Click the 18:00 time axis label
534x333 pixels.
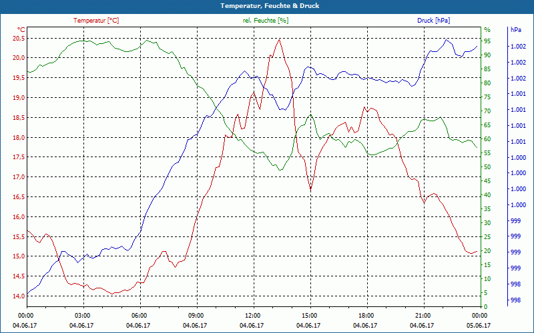365,315
